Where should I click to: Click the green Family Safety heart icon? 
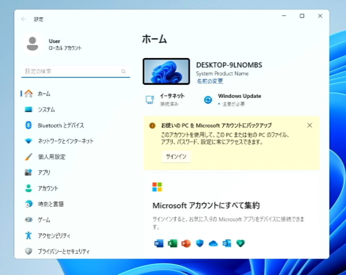coord(240,243)
